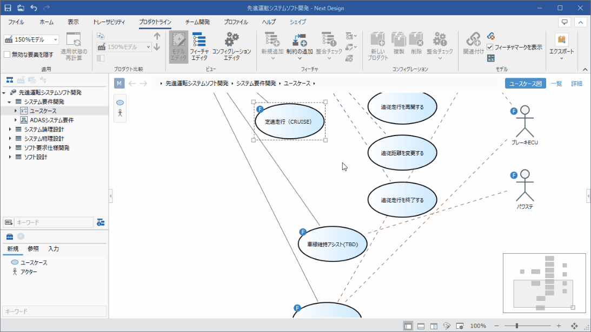591x332 pixels.
Task: Click the navigator keyword search field
Action: tap(54, 222)
